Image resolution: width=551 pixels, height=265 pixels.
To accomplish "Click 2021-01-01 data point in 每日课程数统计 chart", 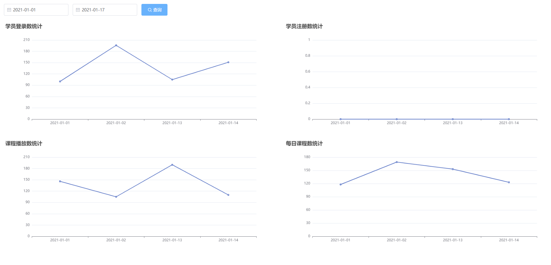I will point(341,185).
